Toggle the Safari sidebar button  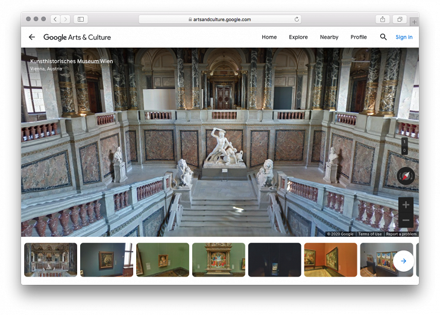81,19
